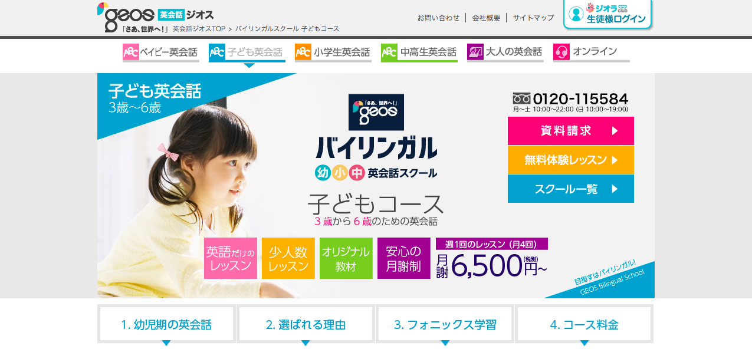
Task: Click the purple 安心の月謝制 tile
Action: click(x=404, y=258)
